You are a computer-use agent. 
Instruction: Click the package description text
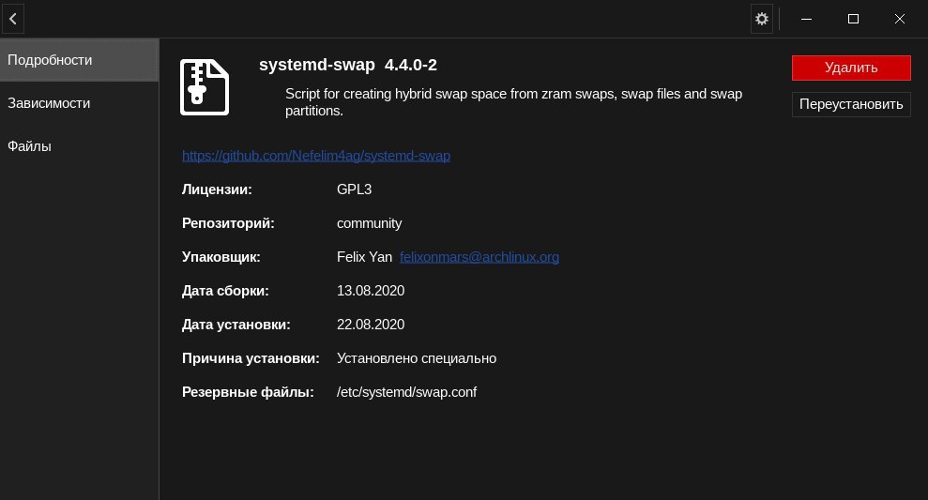pyautogui.click(x=513, y=102)
